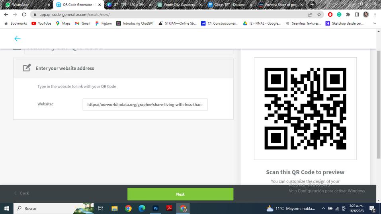This screenshot has width=381, height=214.
Task: Open Adobe Acrobat from taskbar
Action: click(x=169, y=208)
